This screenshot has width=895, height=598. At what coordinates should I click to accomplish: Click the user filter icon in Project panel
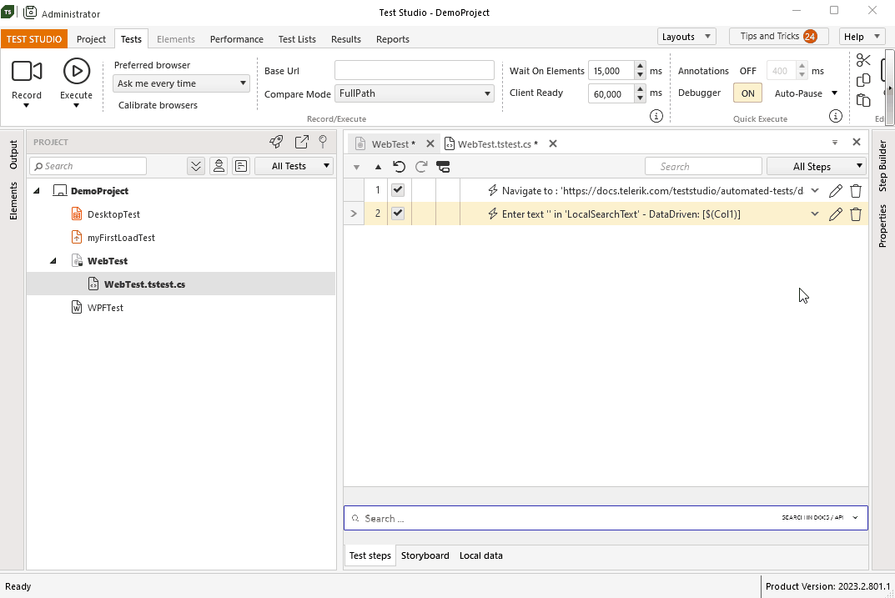(x=219, y=166)
